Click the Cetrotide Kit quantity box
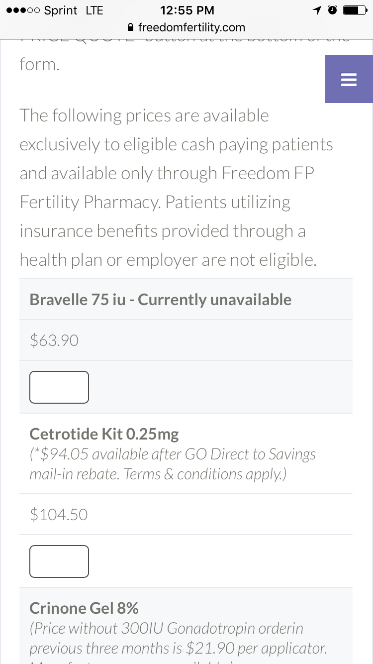This screenshot has height=664, width=373. (59, 561)
